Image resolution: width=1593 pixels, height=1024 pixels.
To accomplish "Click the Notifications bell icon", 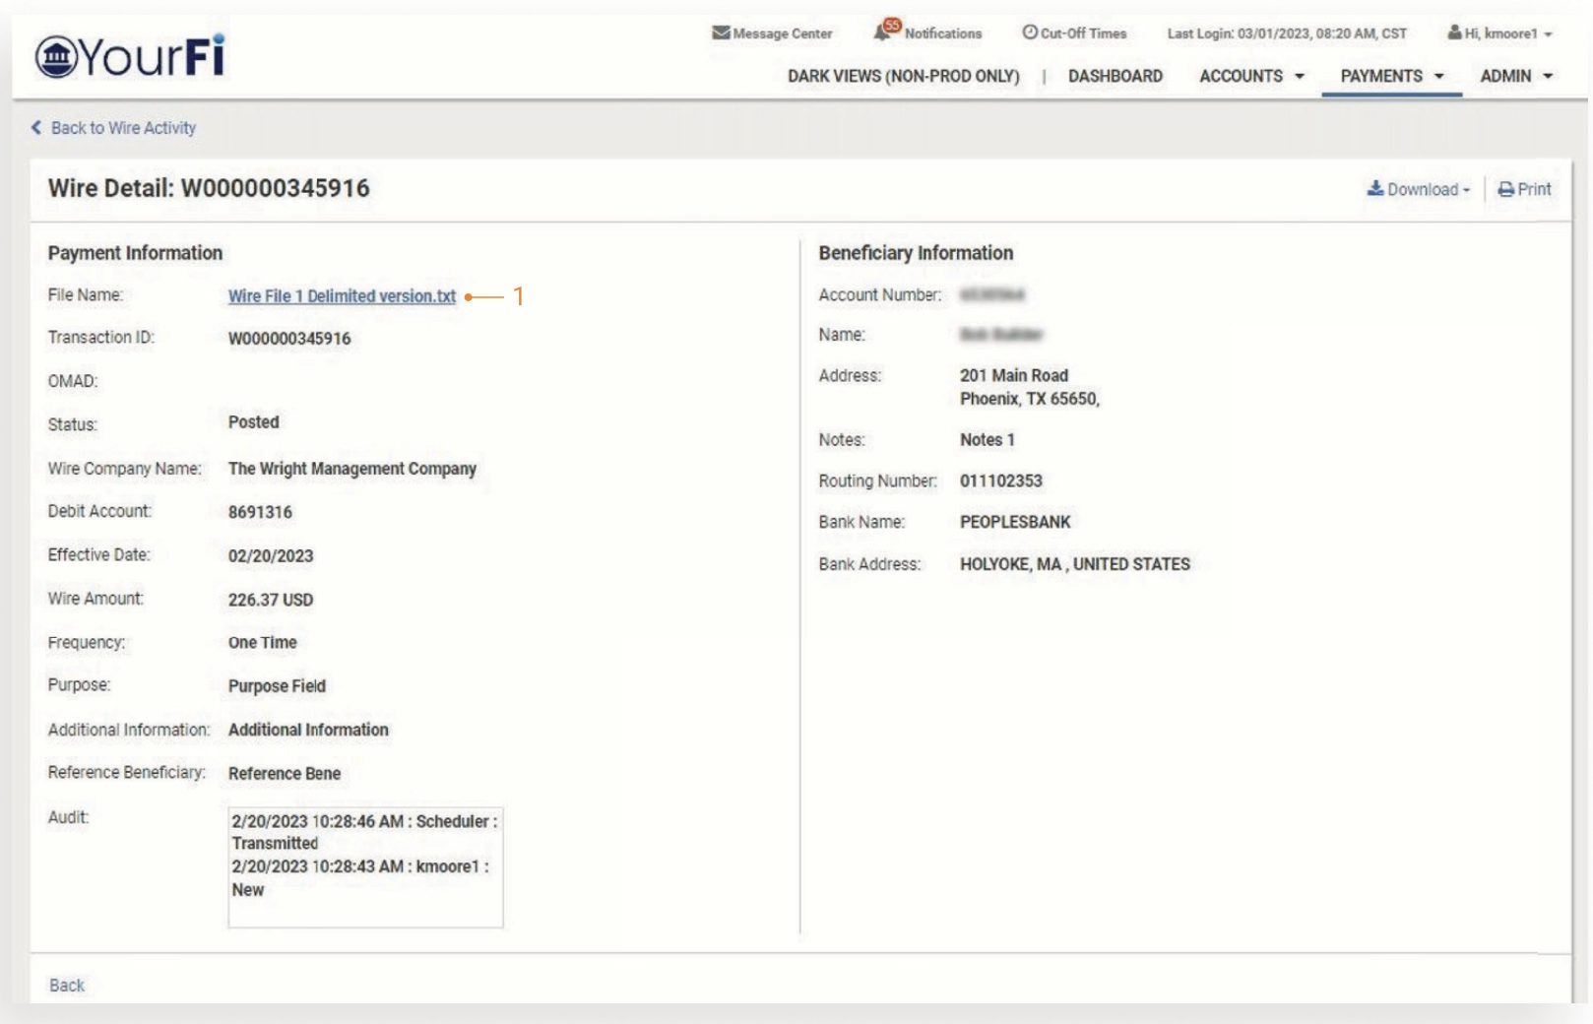I will pyautogui.click(x=881, y=34).
